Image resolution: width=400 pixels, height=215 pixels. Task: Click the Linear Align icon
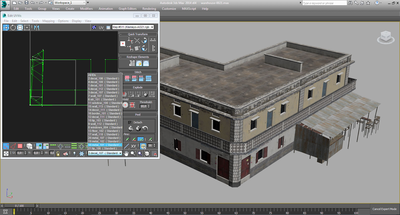137,40
